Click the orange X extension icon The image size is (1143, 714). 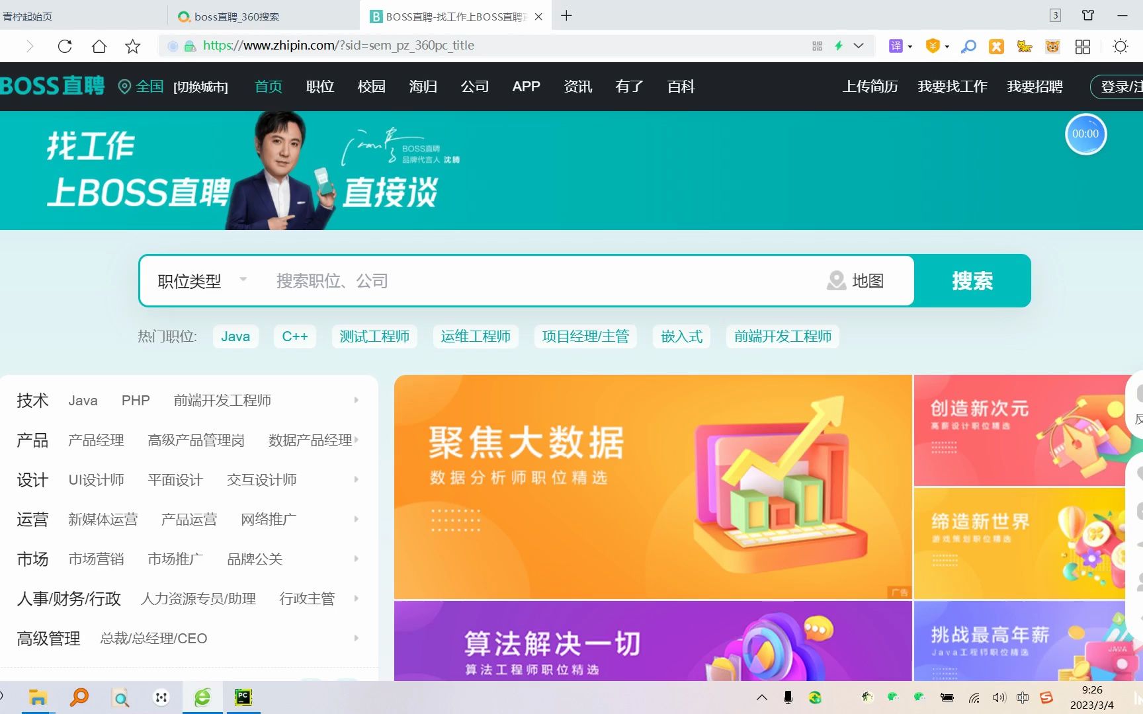click(996, 46)
